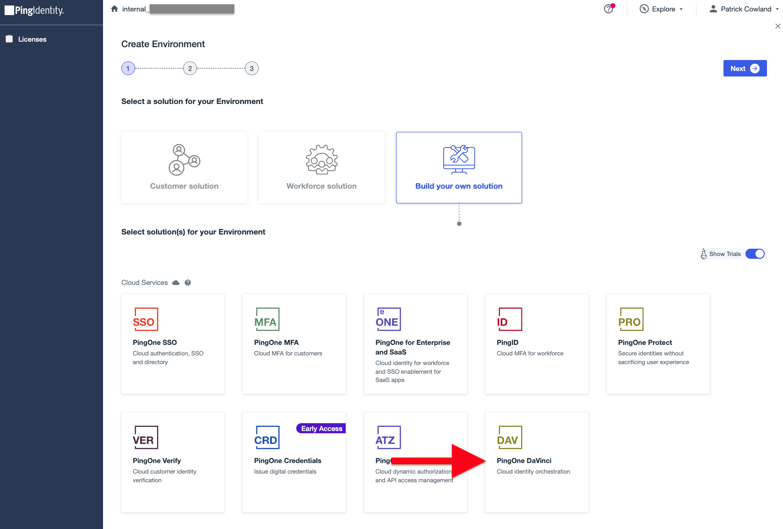Click the DAV logo icon

509,437
